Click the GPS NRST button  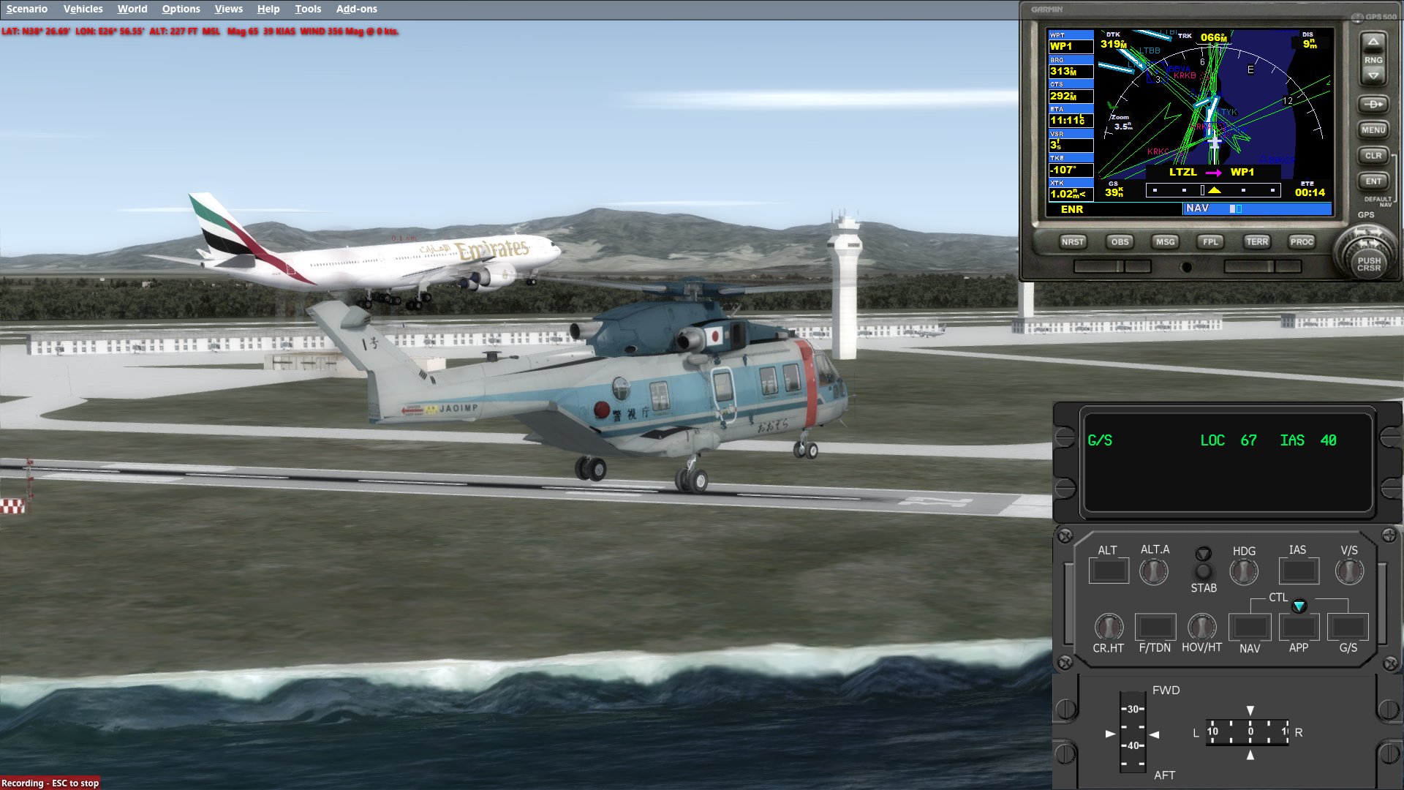coord(1073,242)
